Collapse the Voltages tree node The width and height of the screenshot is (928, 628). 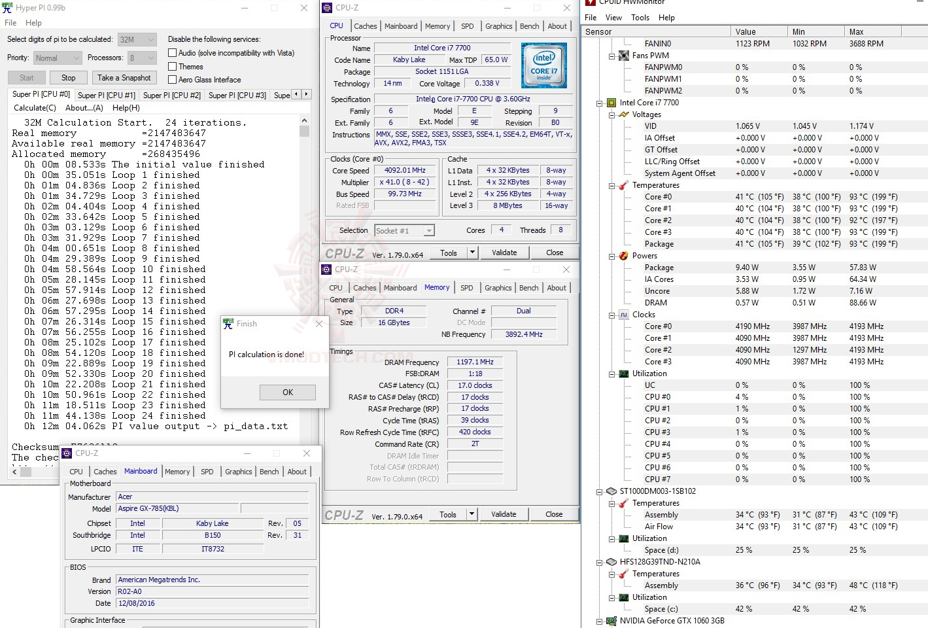tap(612, 114)
